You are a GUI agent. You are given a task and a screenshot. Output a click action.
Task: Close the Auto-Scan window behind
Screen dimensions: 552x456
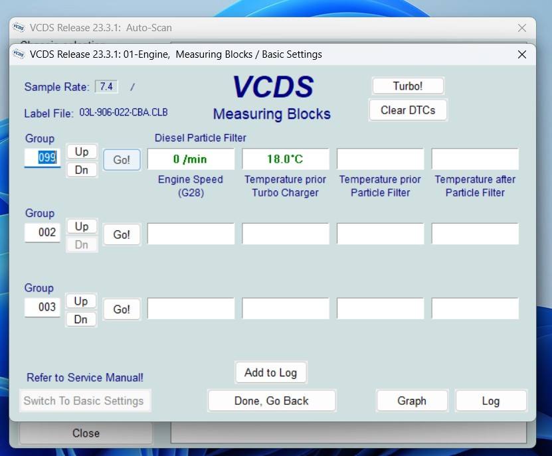(522, 28)
